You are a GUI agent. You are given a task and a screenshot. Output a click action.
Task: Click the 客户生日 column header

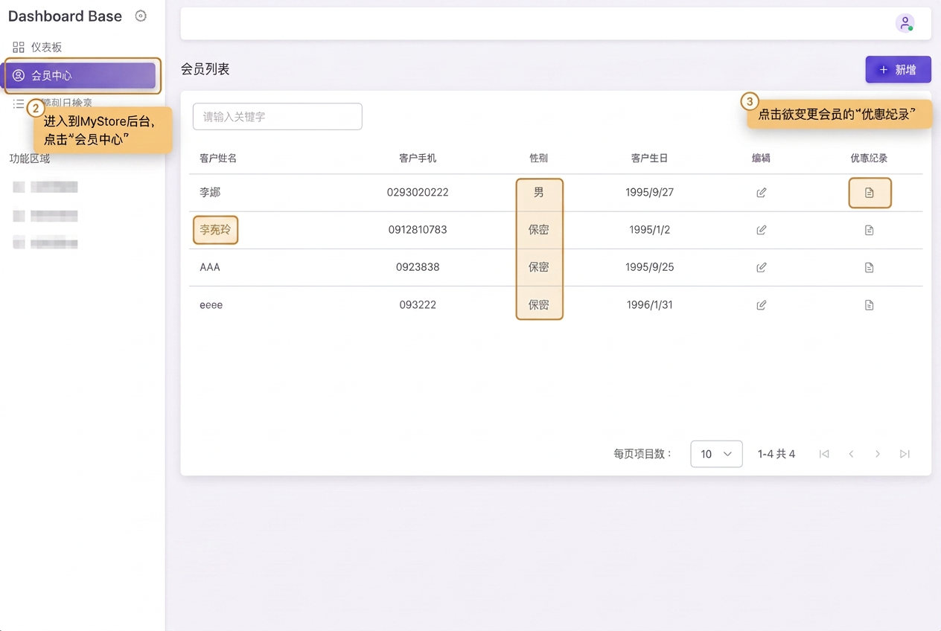pos(649,158)
